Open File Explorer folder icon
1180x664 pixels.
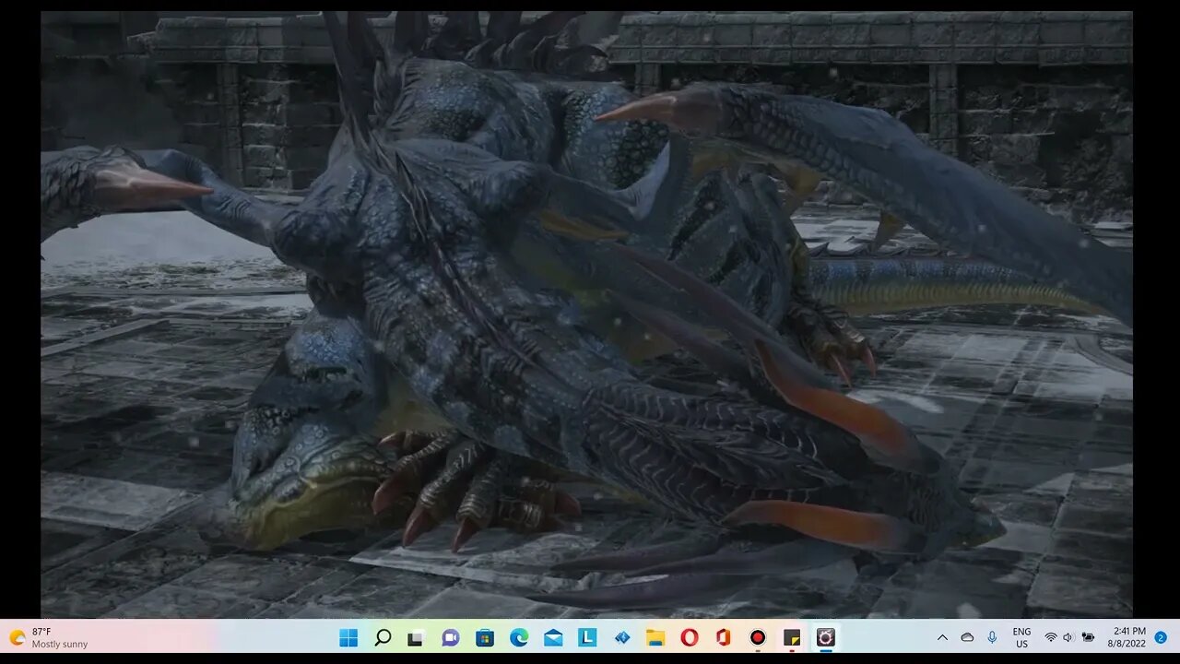[655, 637]
